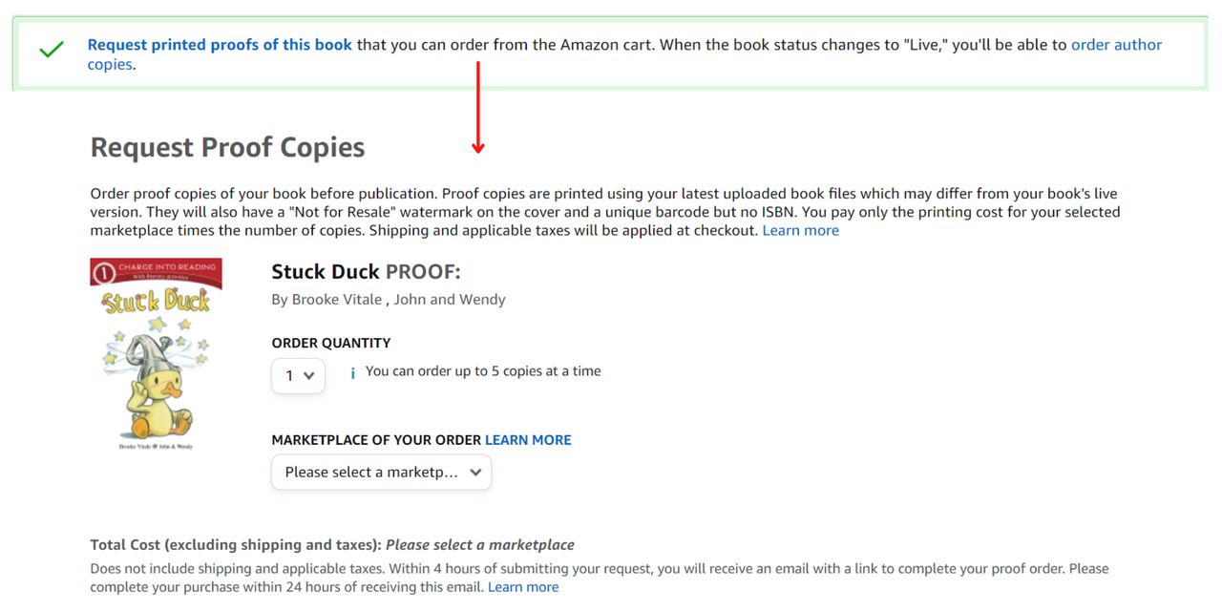1222x611 pixels.
Task: Click the chevron on the marketplace selector
Action: pos(474,472)
